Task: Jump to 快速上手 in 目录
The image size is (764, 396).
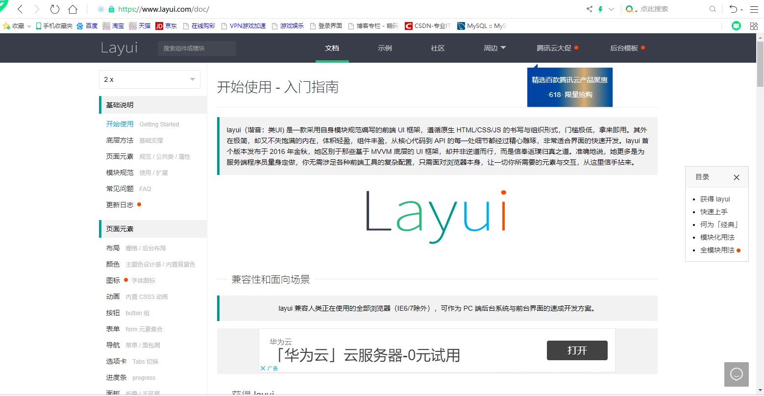Action: pyautogui.click(x=714, y=212)
